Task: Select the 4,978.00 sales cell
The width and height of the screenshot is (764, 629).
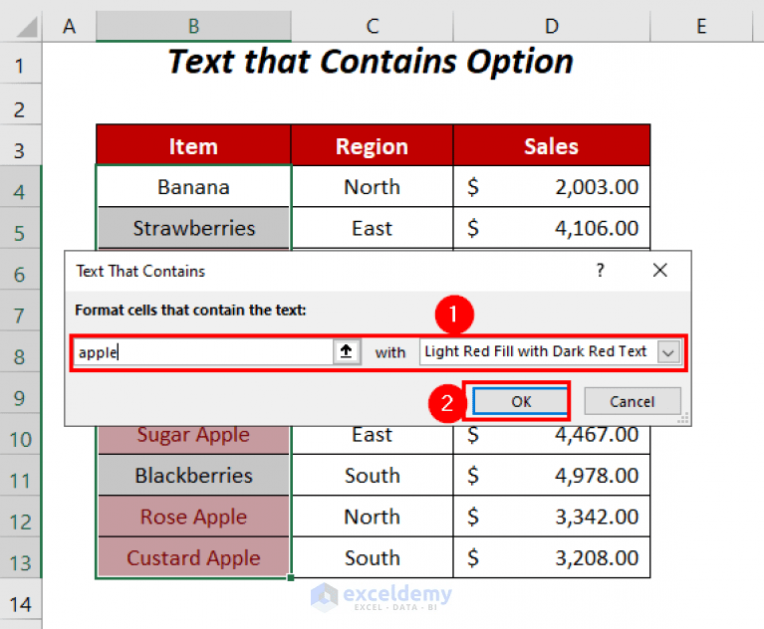Action: coord(552,476)
